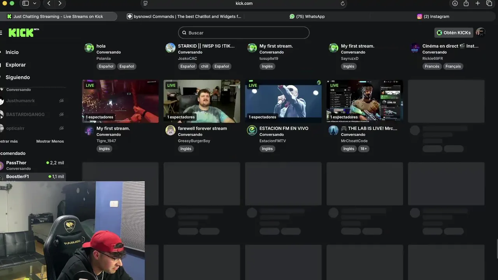Click offline icon beside Justhumanrk

[61, 101]
